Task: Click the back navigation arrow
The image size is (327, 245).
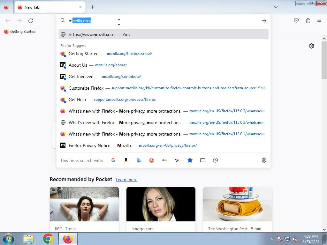Action: pyautogui.click(x=8, y=21)
